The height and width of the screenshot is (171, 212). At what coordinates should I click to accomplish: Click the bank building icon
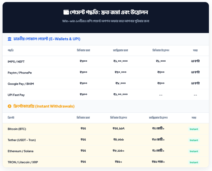click(10, 39)
